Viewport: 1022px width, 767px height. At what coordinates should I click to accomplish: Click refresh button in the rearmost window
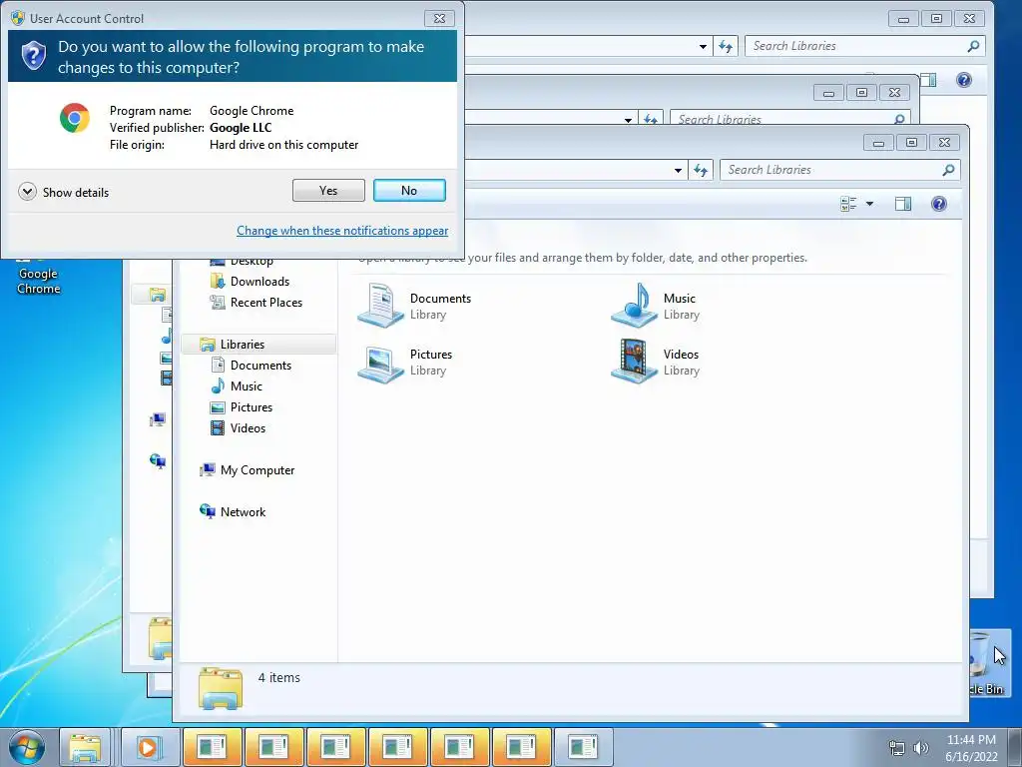coord(726,46)
